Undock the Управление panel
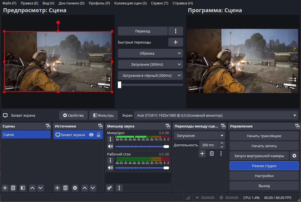 tap(297, 126)
